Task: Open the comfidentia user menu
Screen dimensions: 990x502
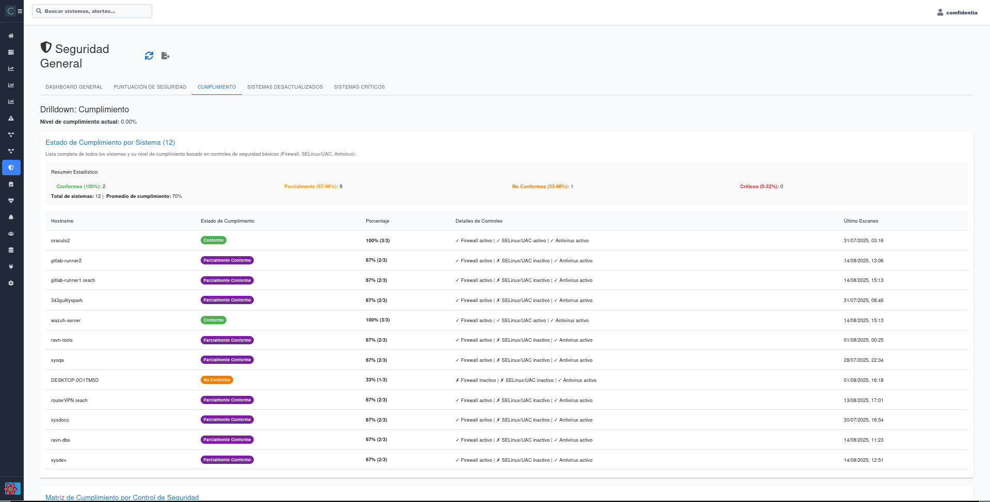Action: coord(957,12)
